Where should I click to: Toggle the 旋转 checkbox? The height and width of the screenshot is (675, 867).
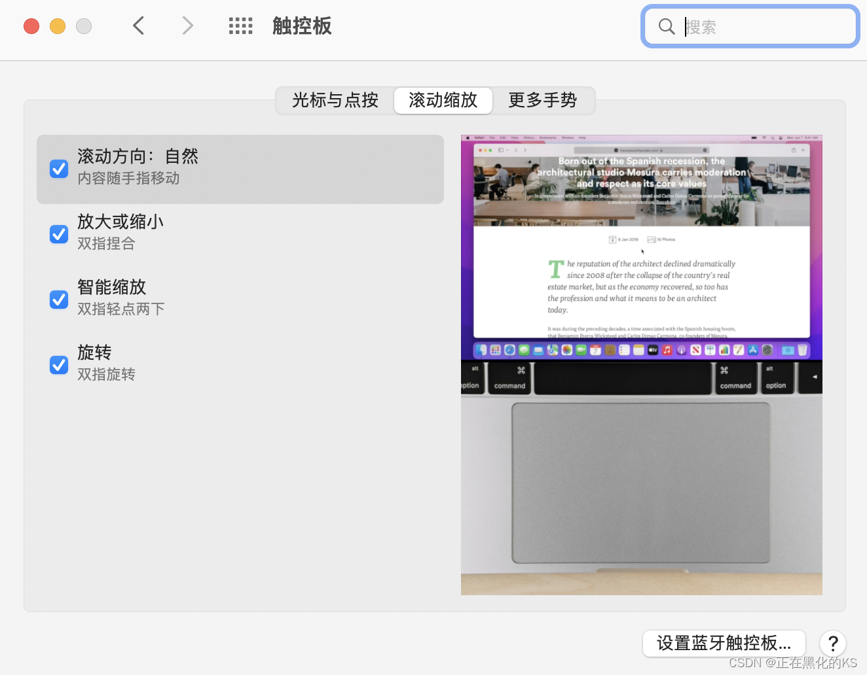pyautogui.click(x=59, y=365)
